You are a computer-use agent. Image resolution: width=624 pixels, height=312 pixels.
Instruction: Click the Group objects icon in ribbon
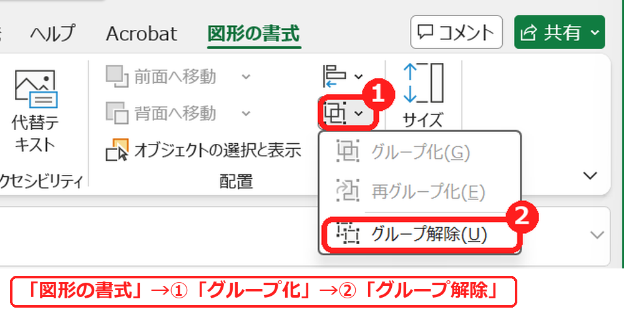coord(336,113)
